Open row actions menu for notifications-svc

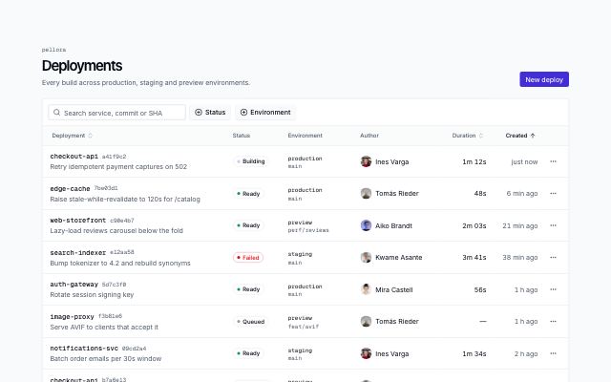[x=553, y=353]
